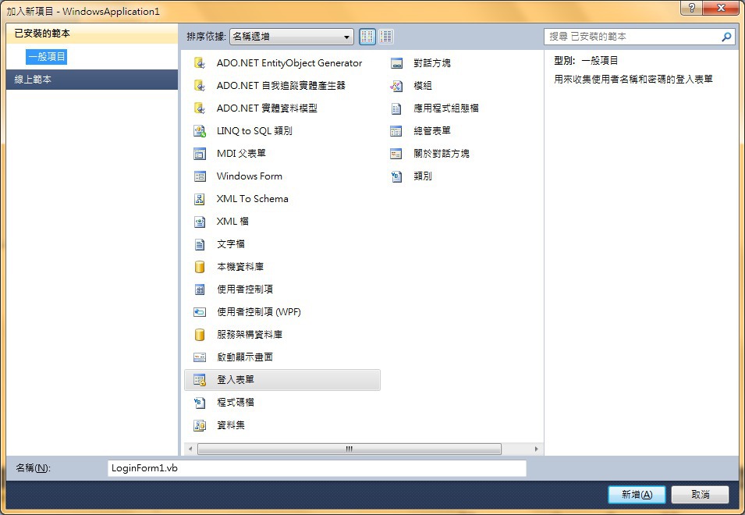Viewport: 745px width, 515px height.
Task: Click the 登入表單 template icon
Action: 200,379
